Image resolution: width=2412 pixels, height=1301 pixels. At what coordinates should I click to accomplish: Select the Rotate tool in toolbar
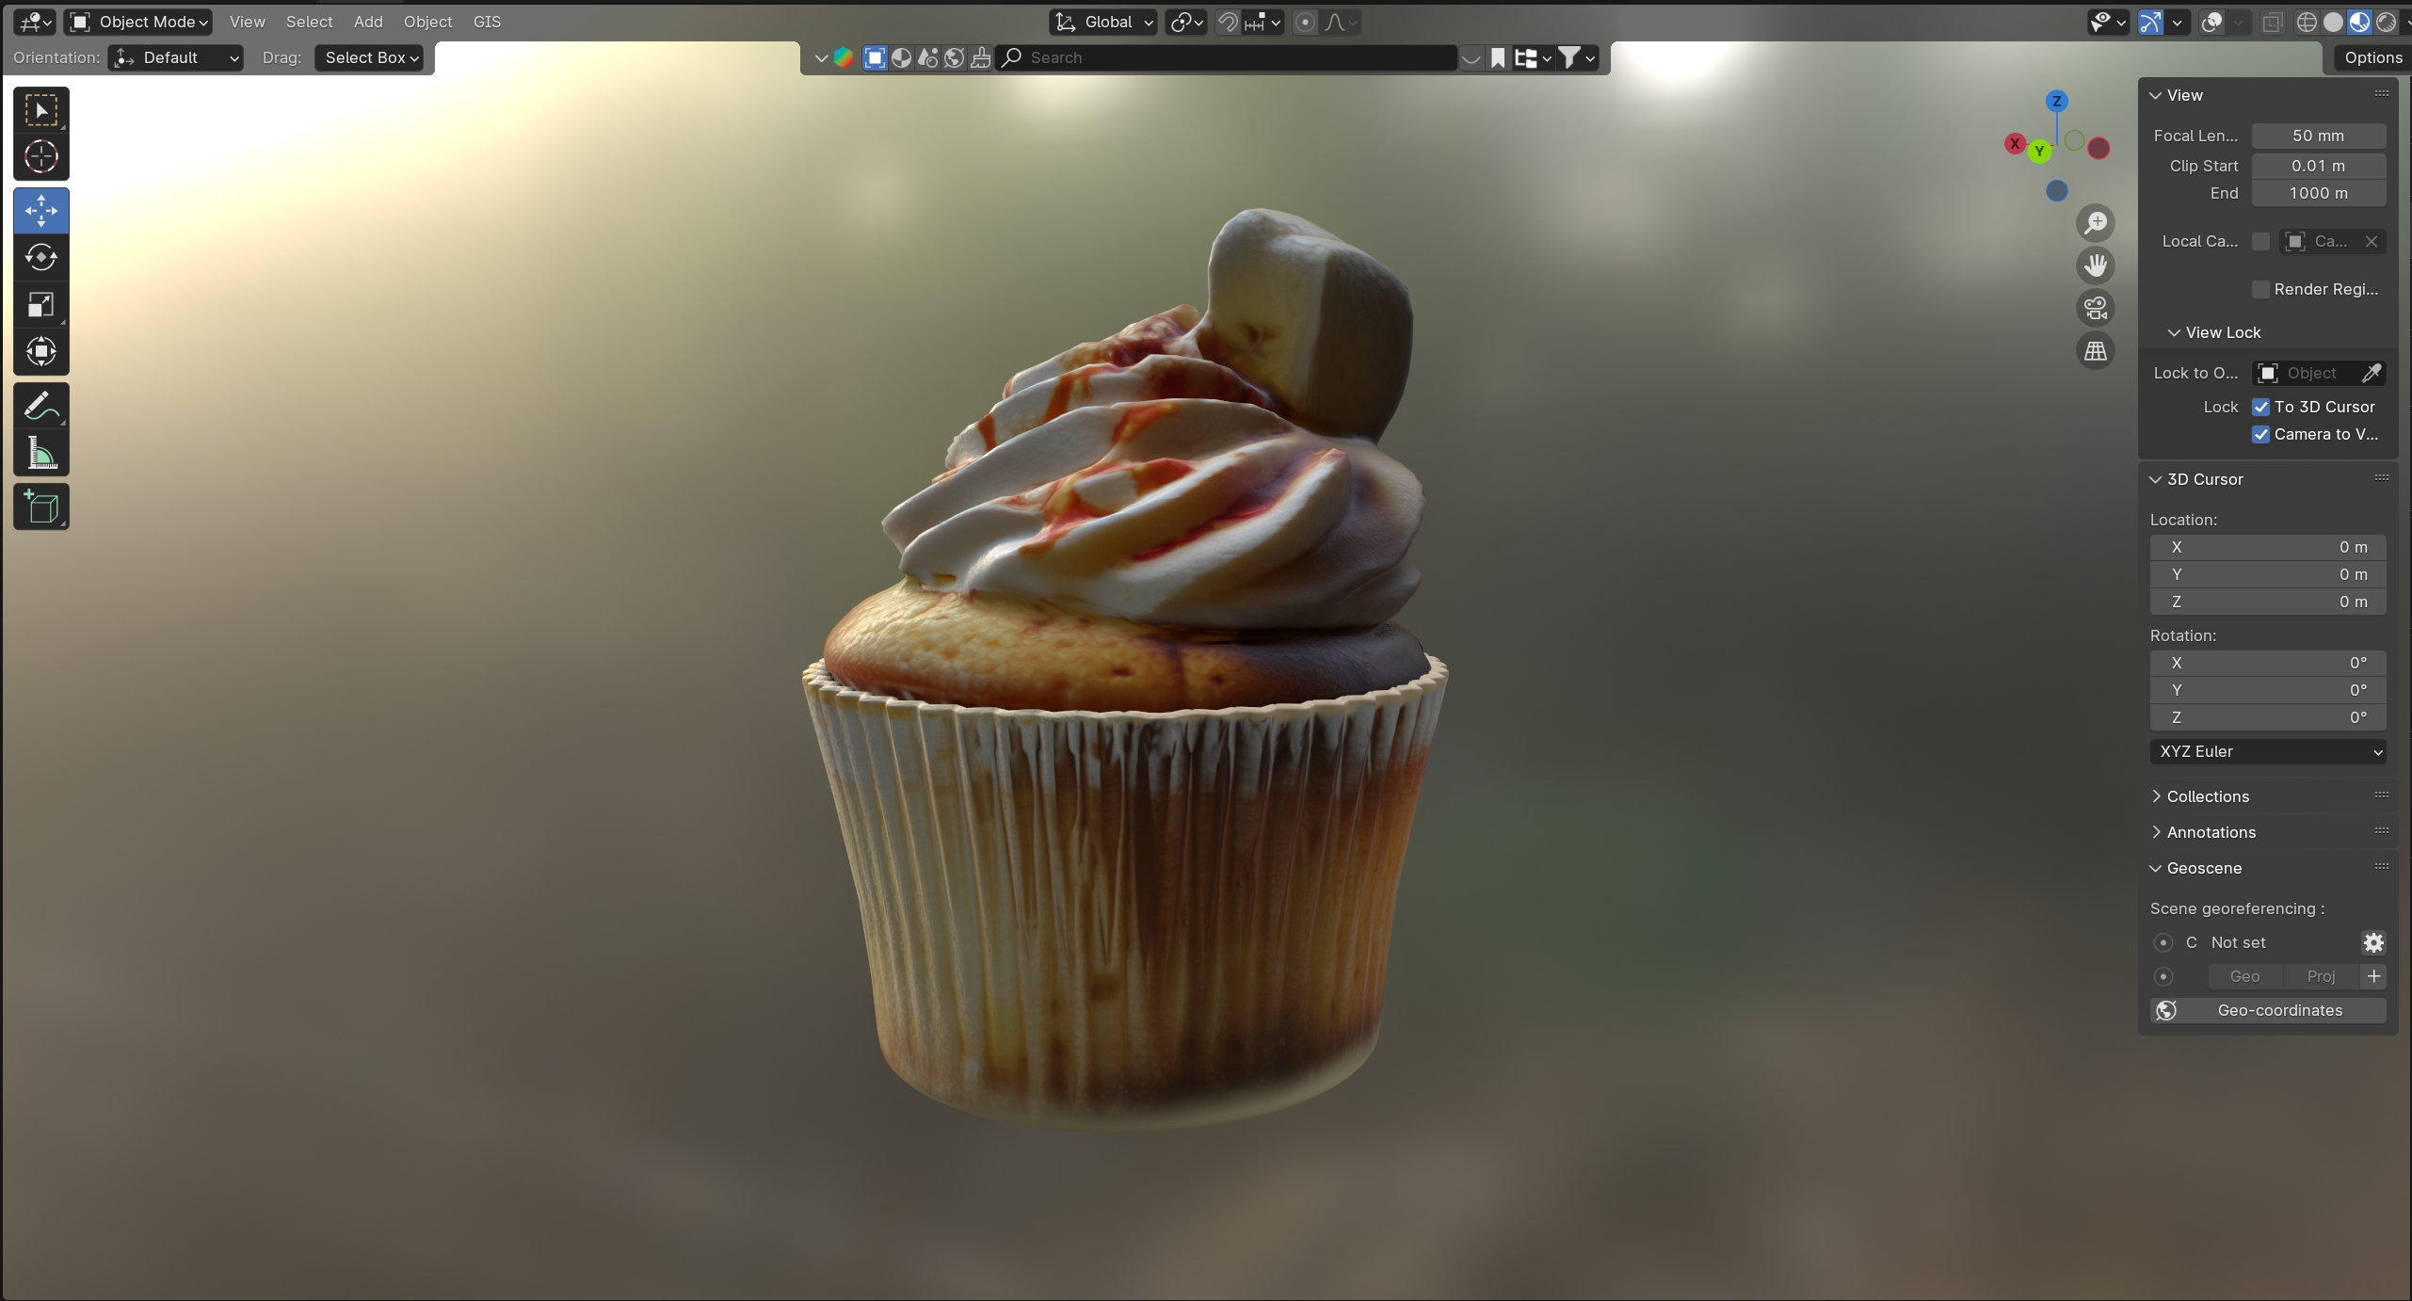(40, 257)
